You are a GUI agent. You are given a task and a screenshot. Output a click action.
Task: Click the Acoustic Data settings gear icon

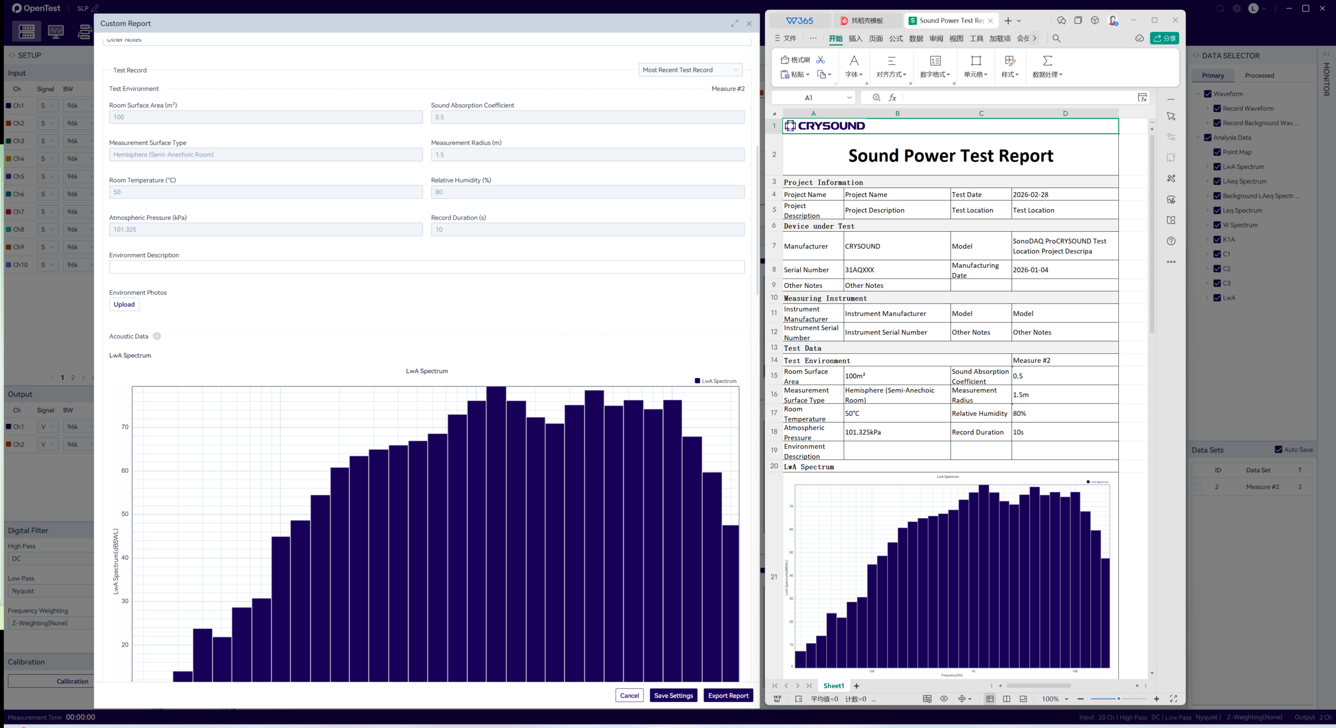pos(157,337)
